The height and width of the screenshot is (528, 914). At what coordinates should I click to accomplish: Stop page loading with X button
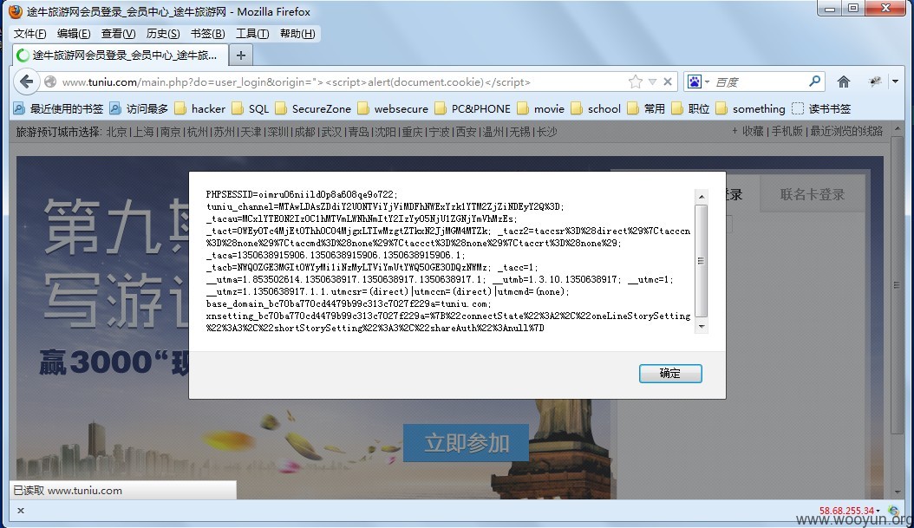click(668, 81)
